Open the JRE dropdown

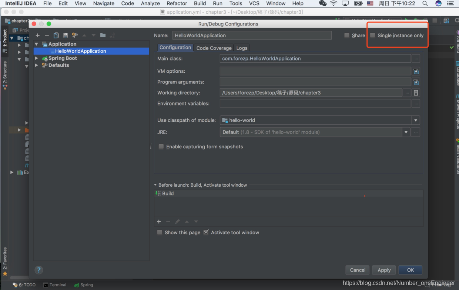(406, 132)
